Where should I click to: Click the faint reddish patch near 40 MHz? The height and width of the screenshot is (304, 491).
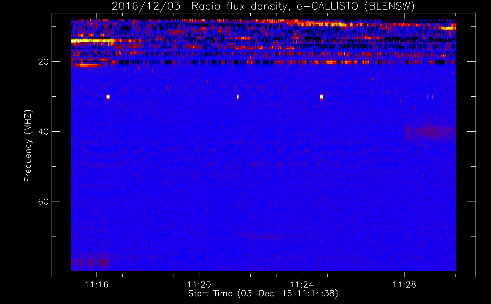coord(430,132)
